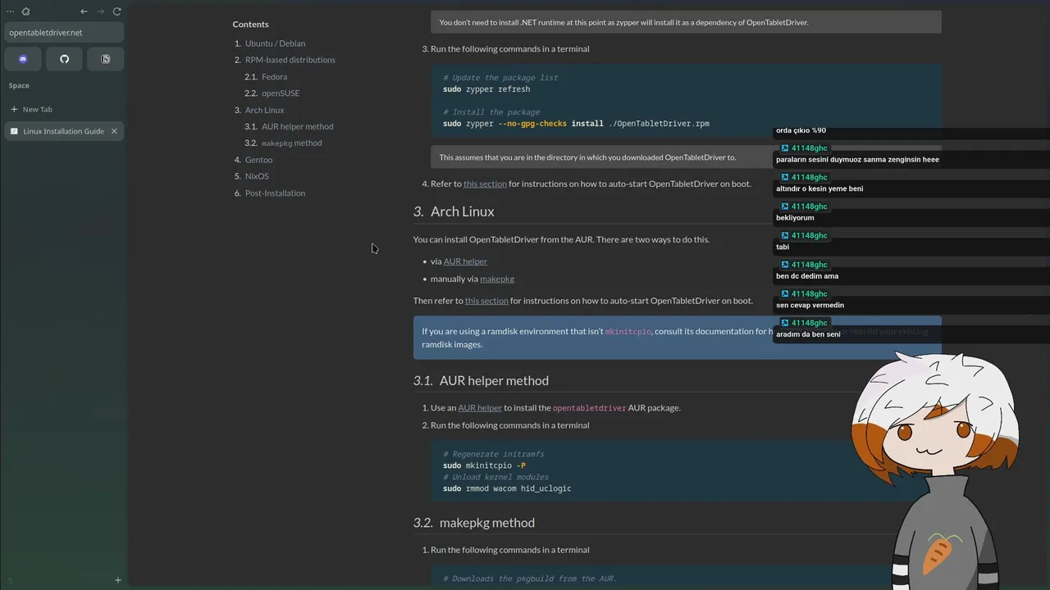
Task: Jump to openSUSE in Contents
Action: (281, 93)
